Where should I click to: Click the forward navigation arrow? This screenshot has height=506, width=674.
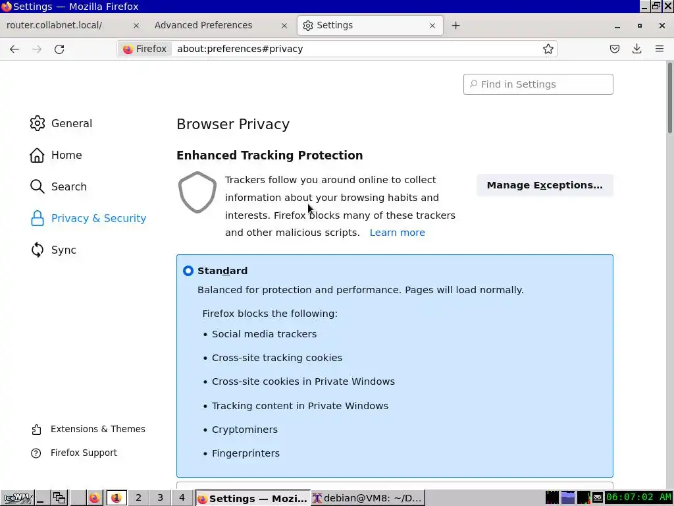[x=37, y=49]
